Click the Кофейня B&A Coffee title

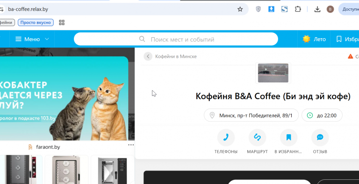273,96
